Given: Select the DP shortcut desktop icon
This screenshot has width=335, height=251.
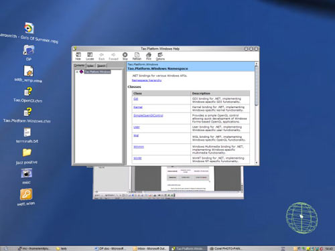Looking at the screenshot, I should coord(29,50).
